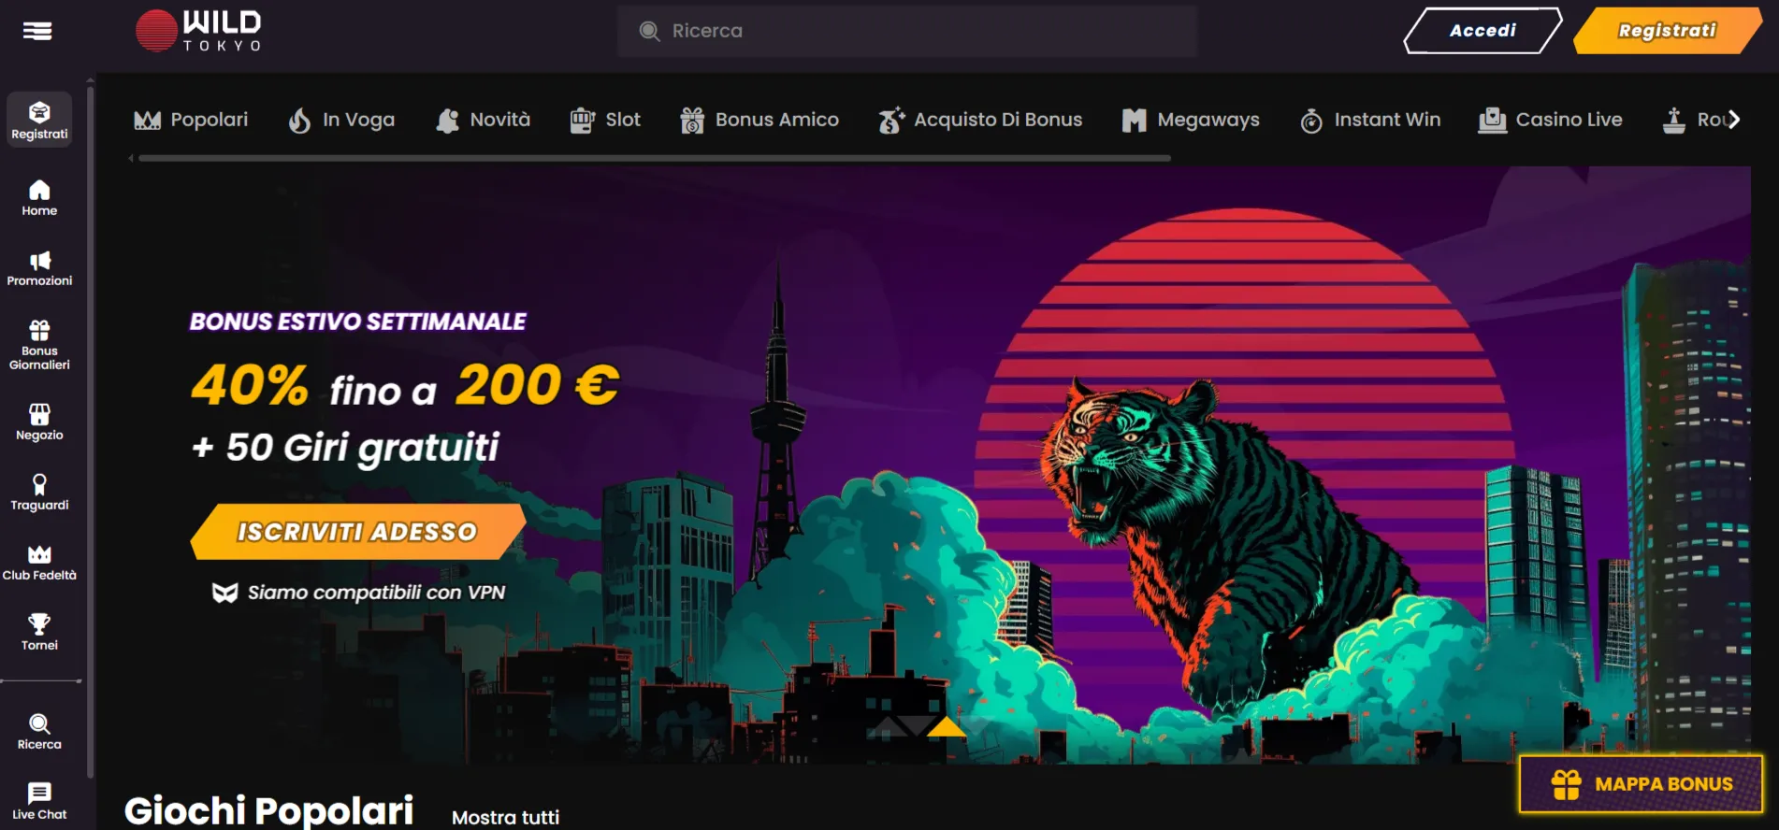Open the hamburger menu icon
Image resolution: width=1779 pixels, height=830 pixels.
click(37, 31)
